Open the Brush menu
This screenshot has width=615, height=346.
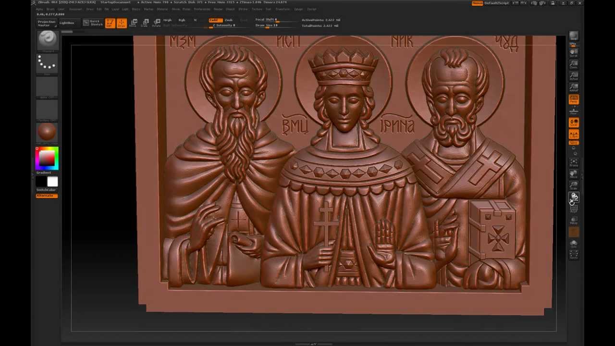(x=50, y=9)
